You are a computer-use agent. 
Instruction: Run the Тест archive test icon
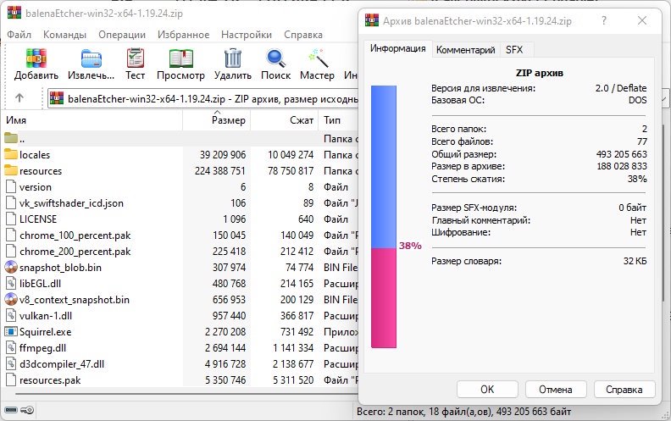(x=136, y=58)
